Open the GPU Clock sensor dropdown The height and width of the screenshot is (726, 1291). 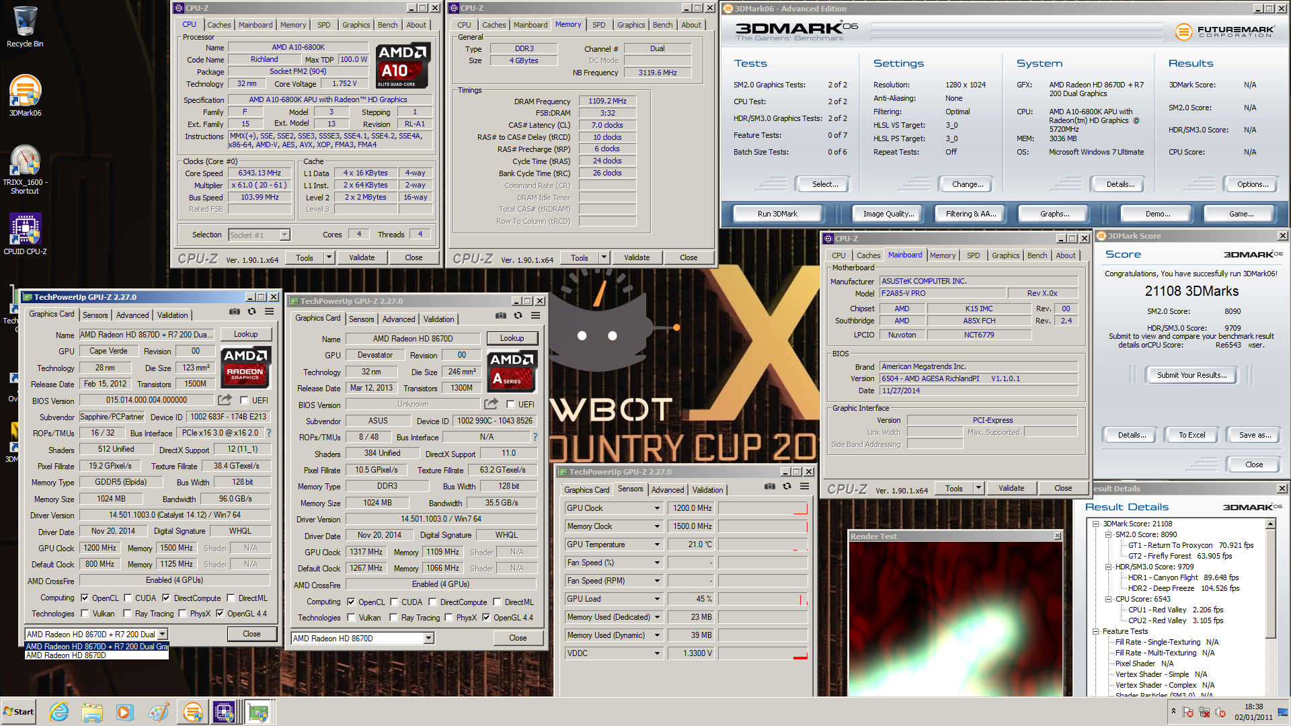pyautogui.click(x=657, y=508)
